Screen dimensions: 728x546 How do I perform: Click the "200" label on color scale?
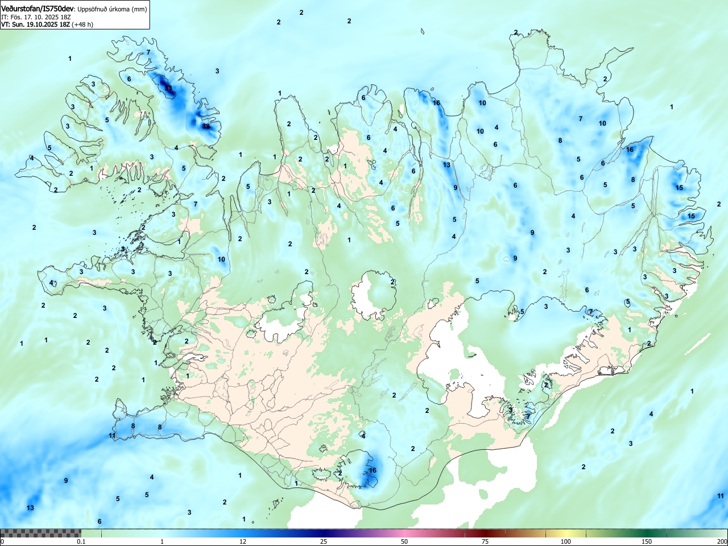pos(722,541)
